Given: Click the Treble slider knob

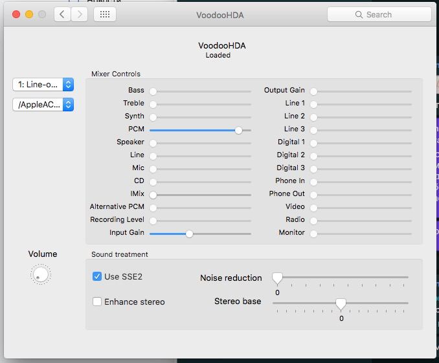Looking at the screenshot, I should click(153, 104).
